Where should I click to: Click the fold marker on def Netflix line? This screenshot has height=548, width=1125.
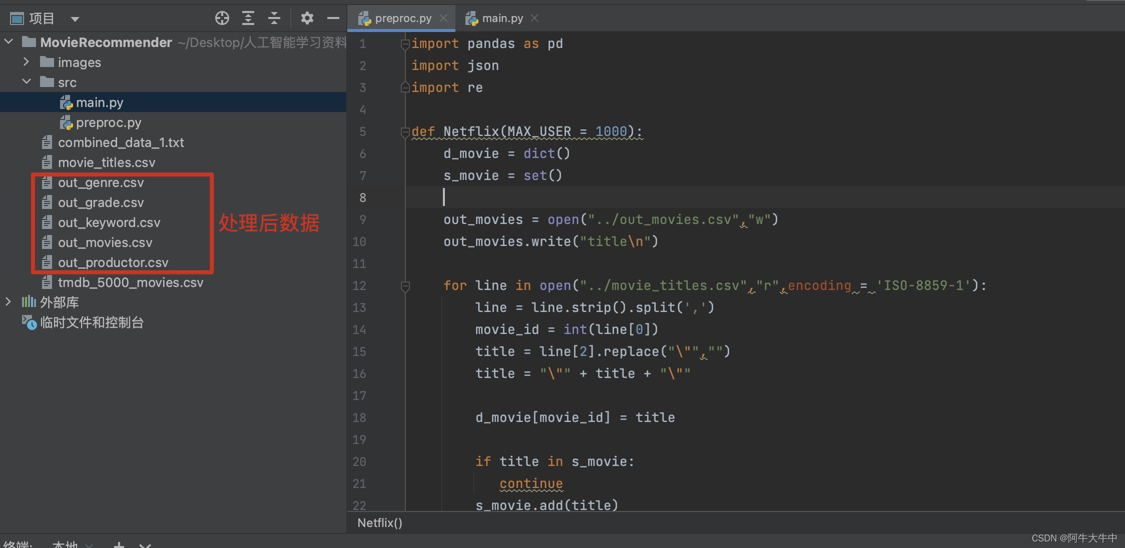point(405,131)
